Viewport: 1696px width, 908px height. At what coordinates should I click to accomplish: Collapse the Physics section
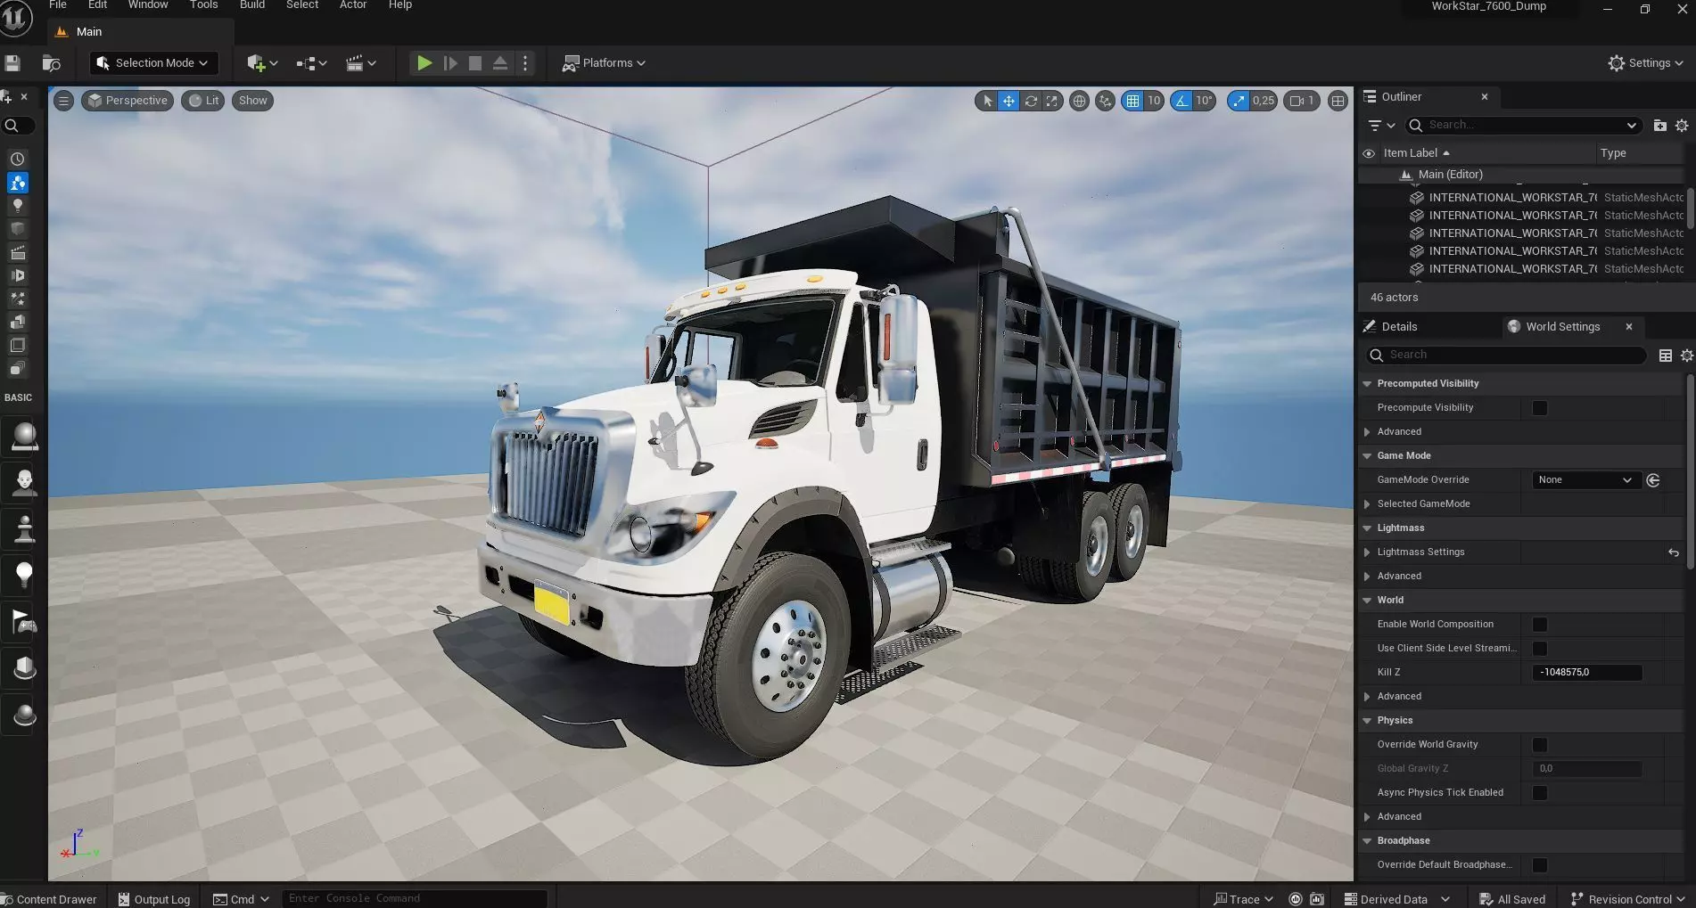(1367, 721)
